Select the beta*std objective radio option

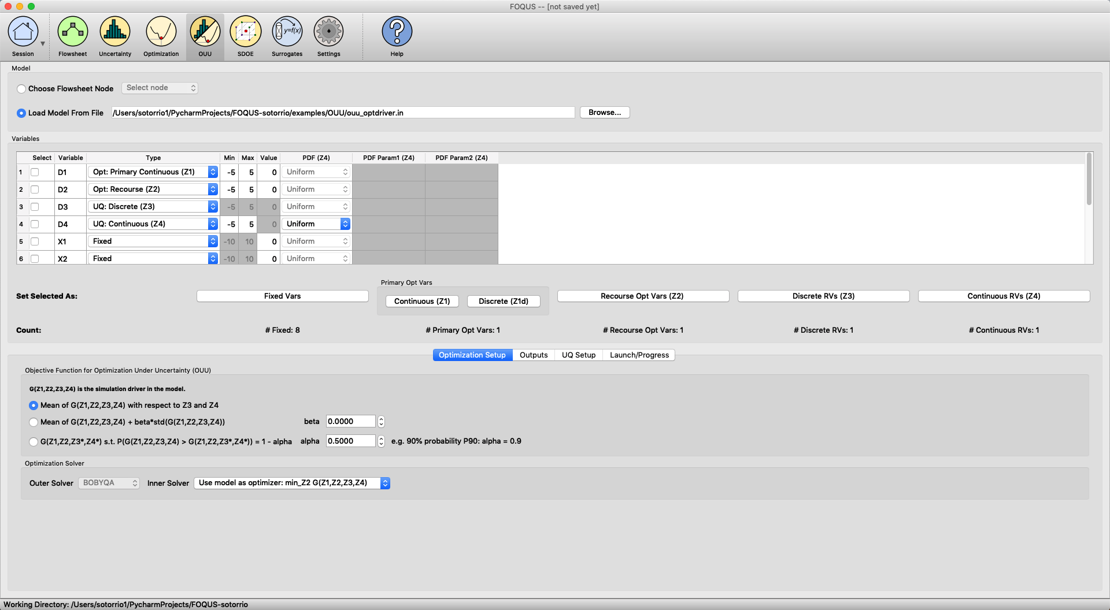tap(34, 422)
